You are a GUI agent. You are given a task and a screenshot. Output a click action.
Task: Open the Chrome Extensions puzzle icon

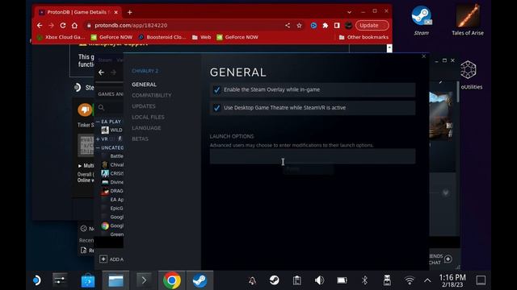[x=325, y=25]
